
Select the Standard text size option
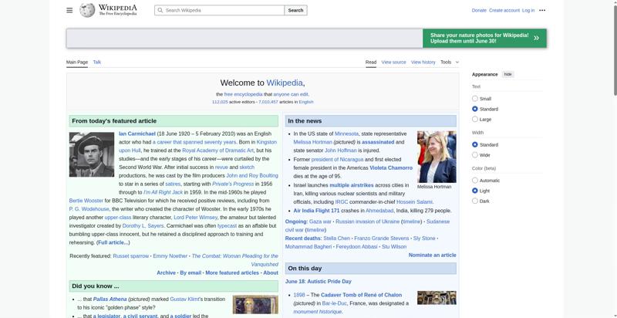(475, 109)
